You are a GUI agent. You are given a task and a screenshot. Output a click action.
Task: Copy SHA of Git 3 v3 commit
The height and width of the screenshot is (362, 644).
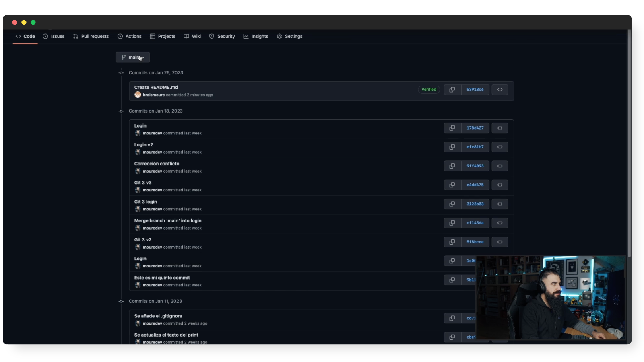452,185
